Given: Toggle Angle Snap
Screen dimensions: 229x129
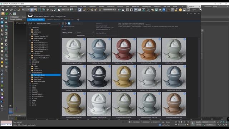Looking at the screenshot, I should click(x=88, y=10).
